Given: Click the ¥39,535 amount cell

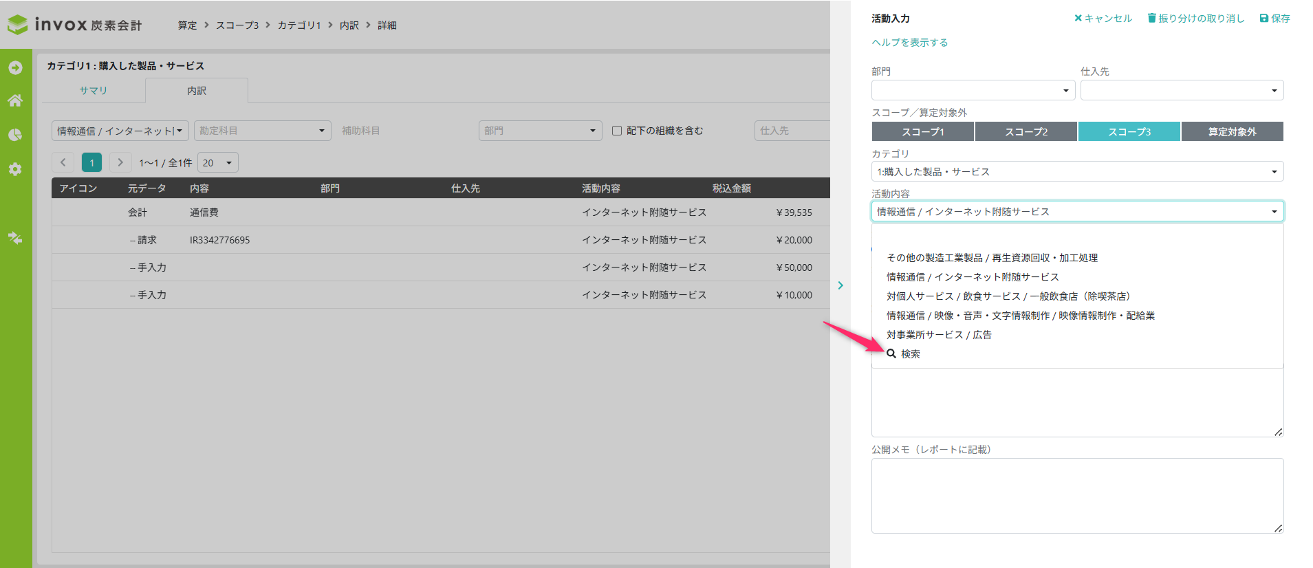Looking at the screenshot, I should pos(794,212).
